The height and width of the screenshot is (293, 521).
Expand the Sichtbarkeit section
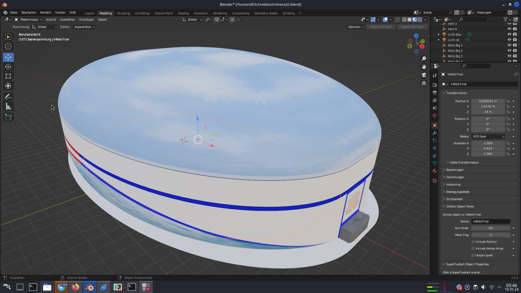click(x=454, y=199)
